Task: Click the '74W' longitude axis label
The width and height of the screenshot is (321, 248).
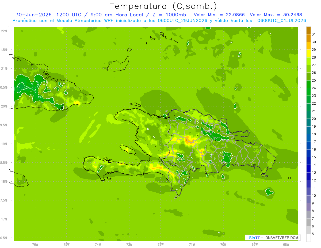Action: click(98, 244)
